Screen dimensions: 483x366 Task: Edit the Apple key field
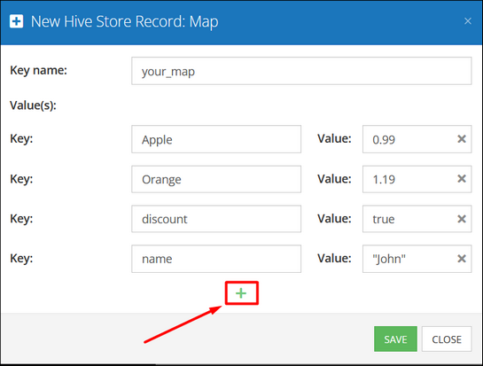216,139
